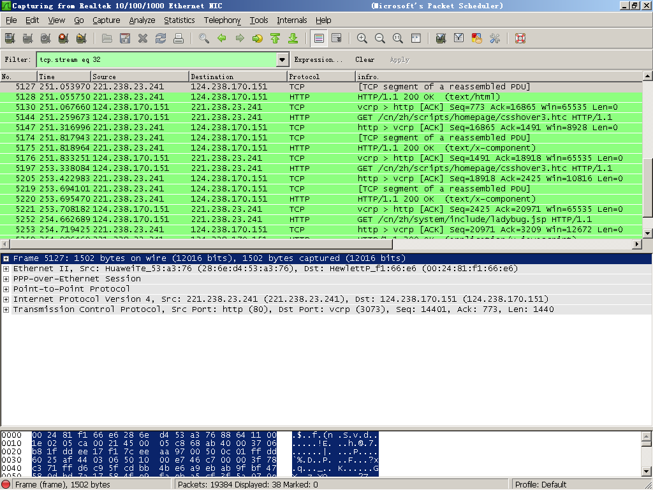653x490 pixels.
Task: Reset text zoom to normal size
Action: [x=398, y=38]
